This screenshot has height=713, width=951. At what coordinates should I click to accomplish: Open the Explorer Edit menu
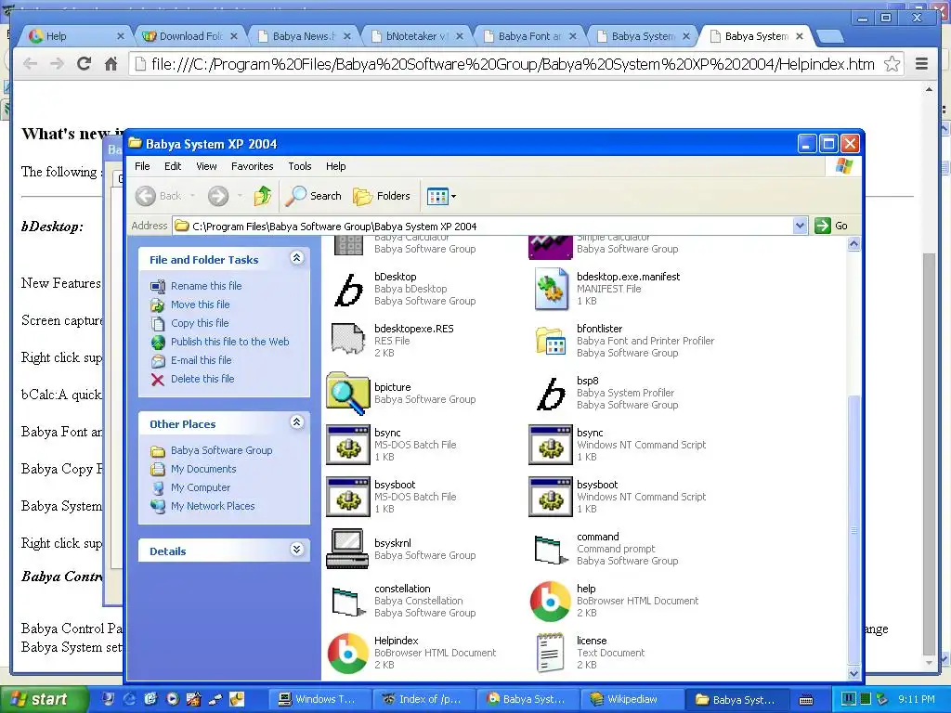click(173, 166)
